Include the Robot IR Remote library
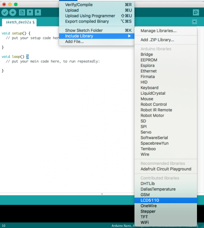 166,110
